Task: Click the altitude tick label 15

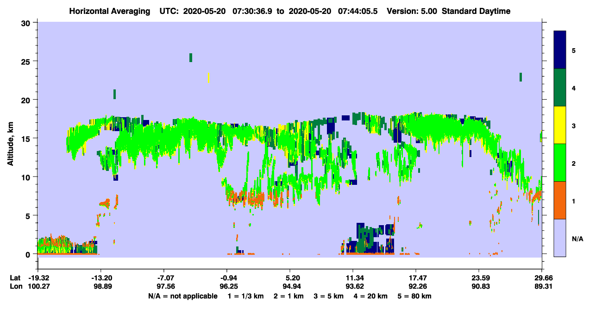Action: pyautogui.click(x=26, y=139)
